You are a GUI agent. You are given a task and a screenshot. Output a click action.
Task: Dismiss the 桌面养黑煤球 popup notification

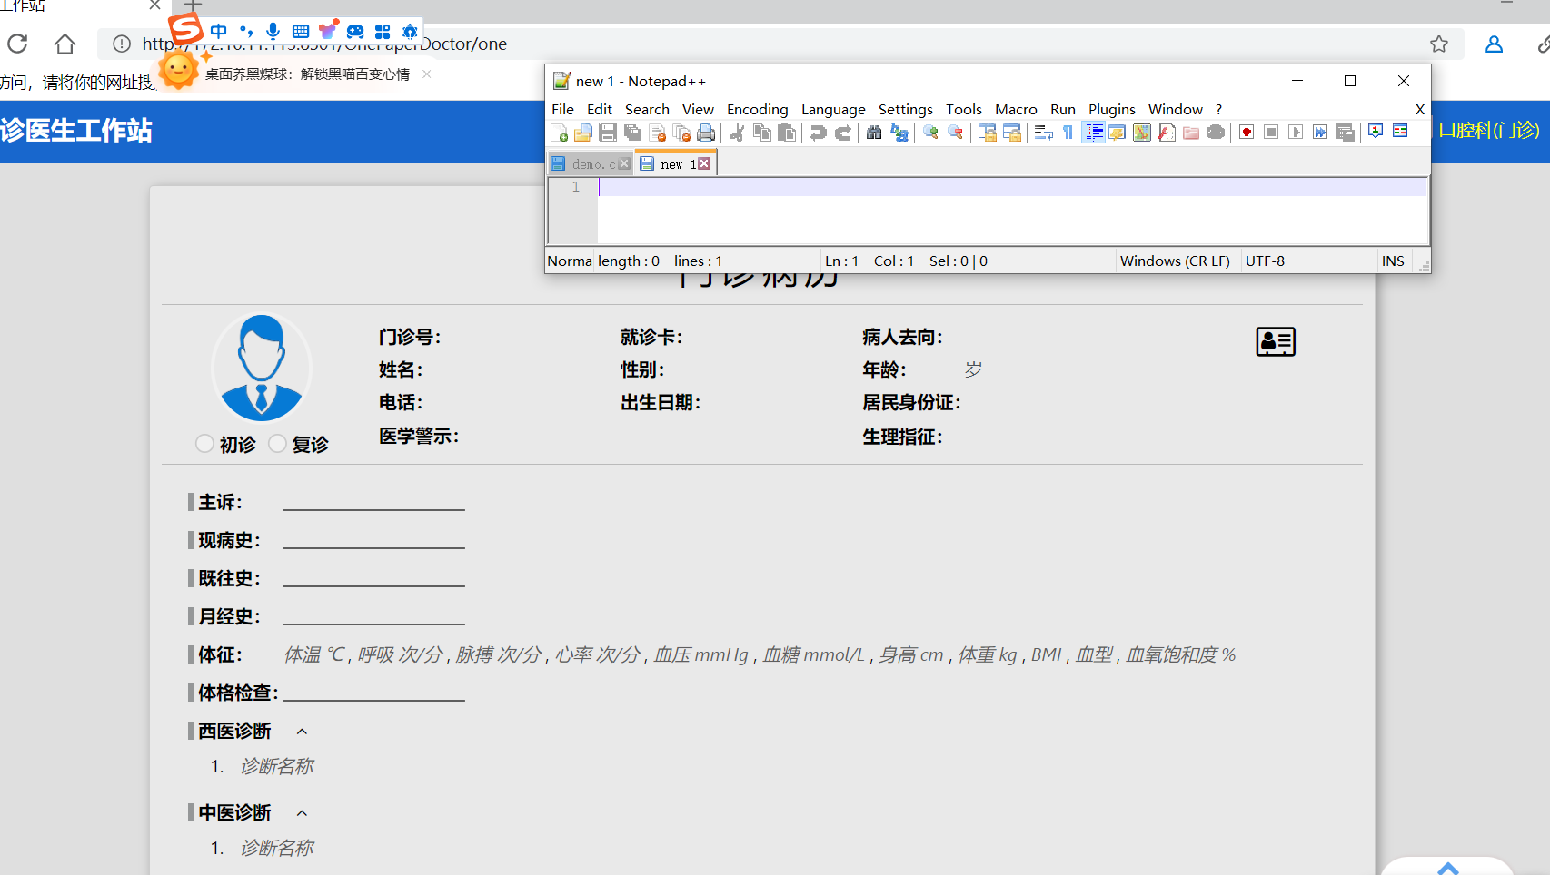click(427, 74)
